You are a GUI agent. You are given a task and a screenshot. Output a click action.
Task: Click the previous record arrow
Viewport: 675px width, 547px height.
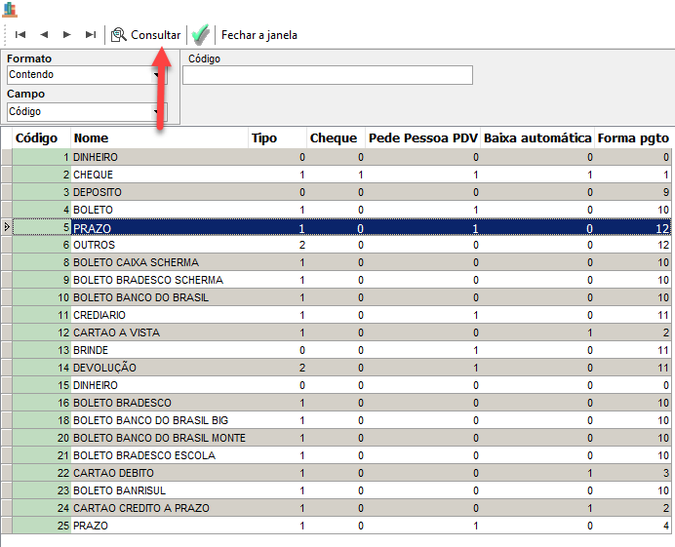pos(44,35)
